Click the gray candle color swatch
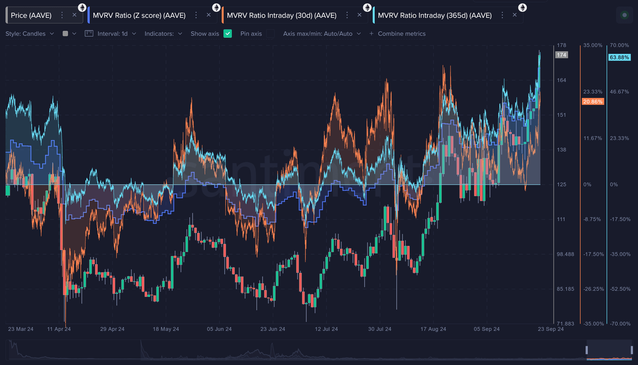638x365 pixels. [x=65, y=34]
